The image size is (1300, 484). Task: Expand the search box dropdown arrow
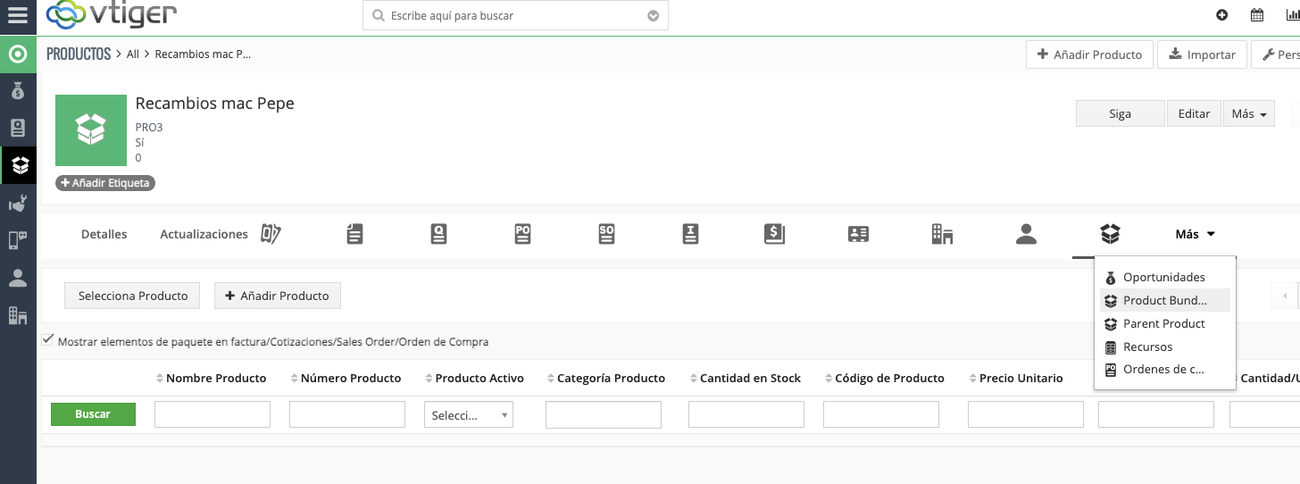(x=653, y=16)
